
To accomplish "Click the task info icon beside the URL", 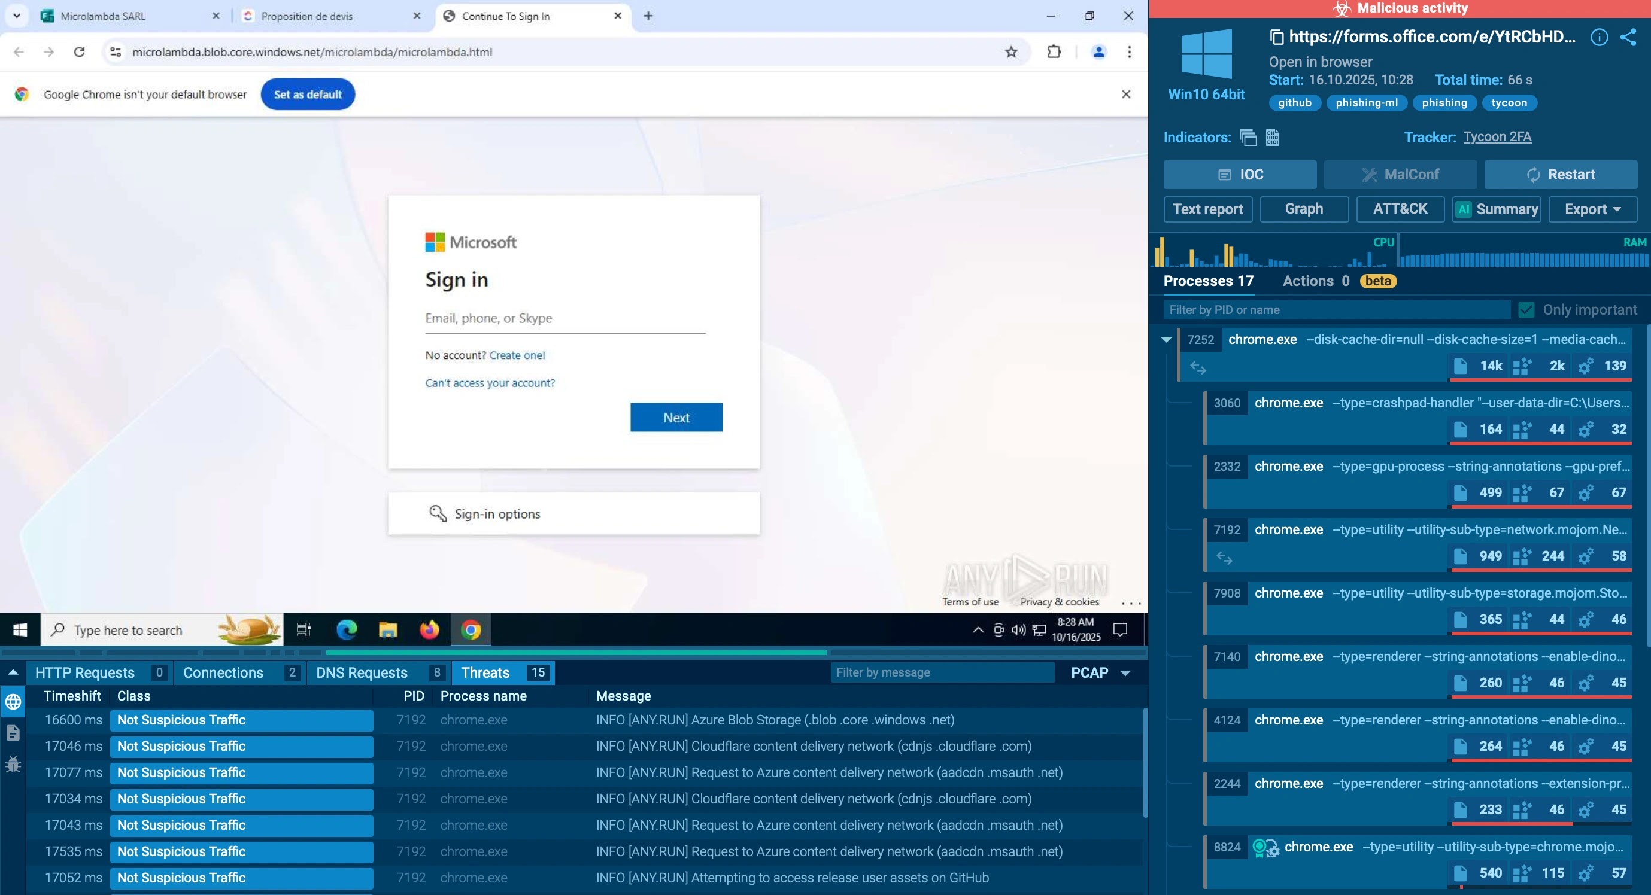I will click(1598, 37).
